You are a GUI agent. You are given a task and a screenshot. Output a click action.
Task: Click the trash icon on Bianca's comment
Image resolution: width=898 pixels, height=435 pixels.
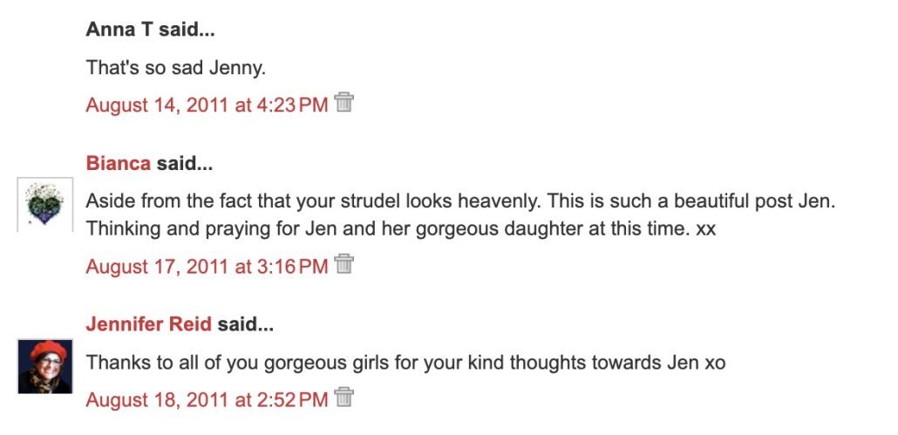coord(344,263)
